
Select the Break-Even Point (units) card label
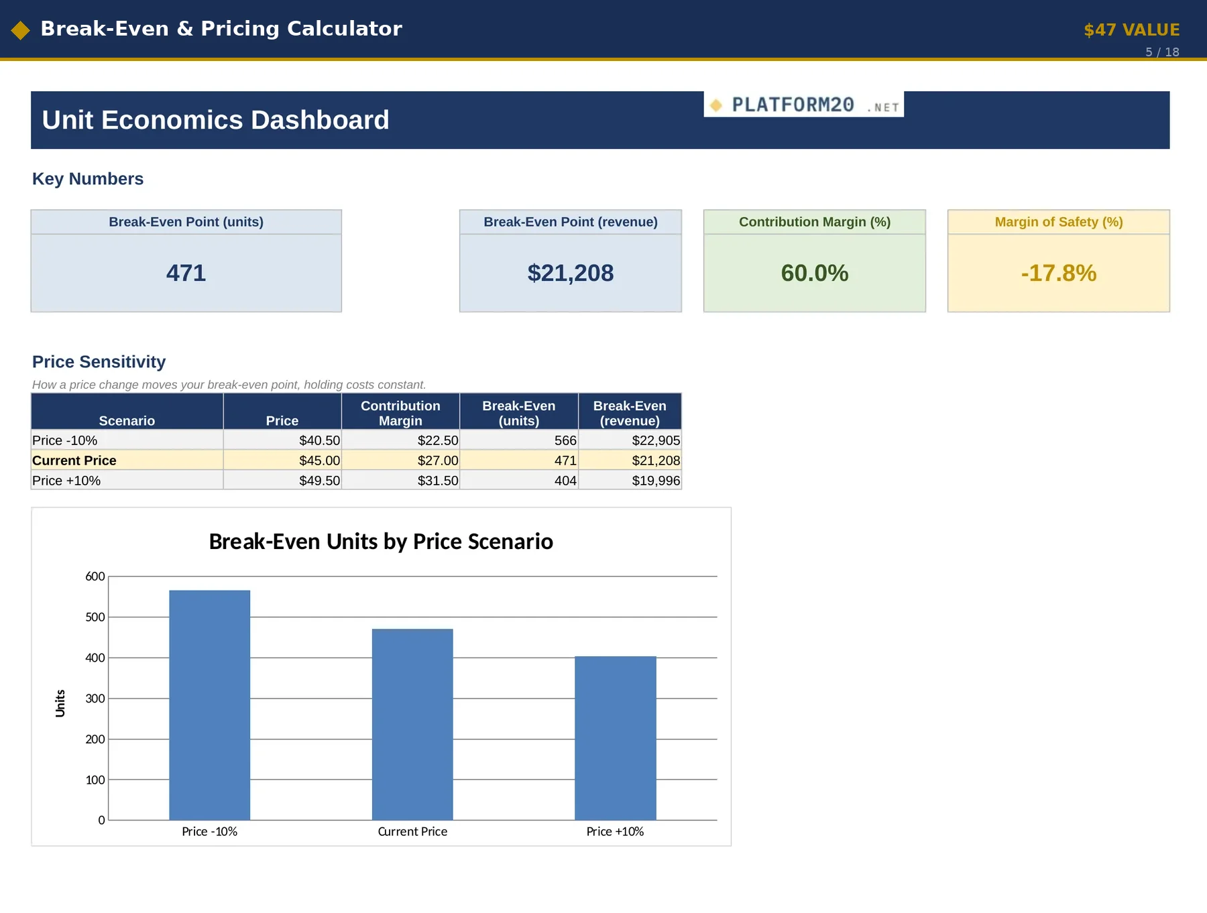[186, 222]
